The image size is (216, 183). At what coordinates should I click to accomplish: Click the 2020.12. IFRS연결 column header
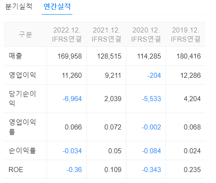click(x=146, y=34)
